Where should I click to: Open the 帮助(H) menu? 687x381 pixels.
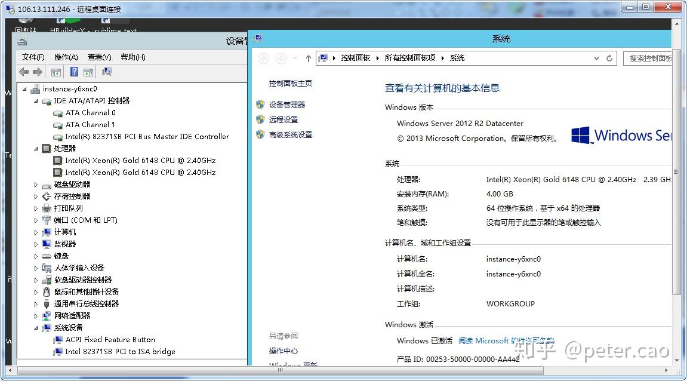point(133,57)
